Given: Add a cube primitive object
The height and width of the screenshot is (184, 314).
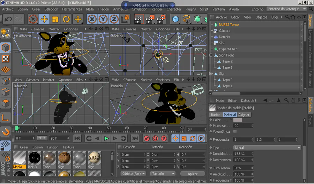Looking at the screenshot, I should click(175, 19).
